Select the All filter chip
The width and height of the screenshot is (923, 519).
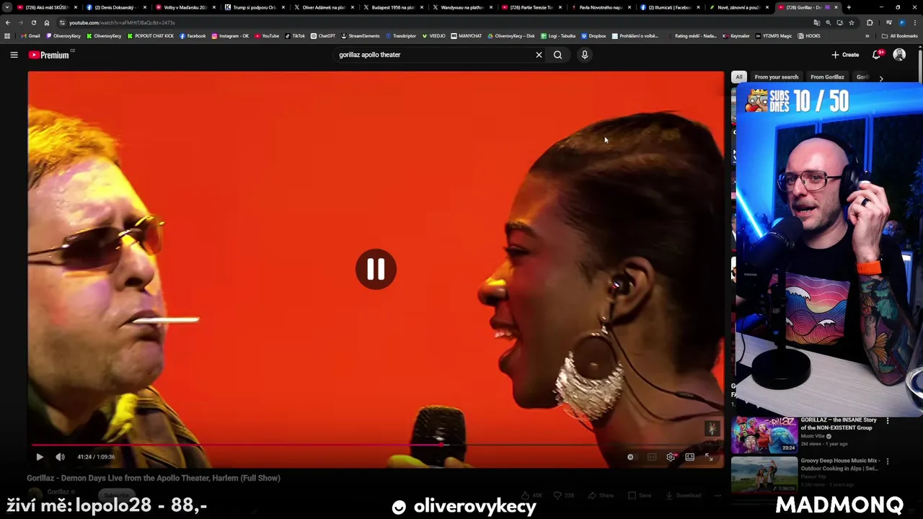click(738, 77)
